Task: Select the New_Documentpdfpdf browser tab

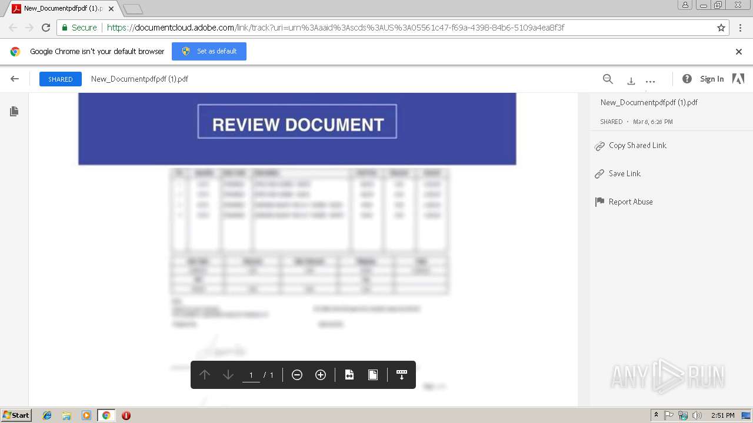Action: pos(62,9)
